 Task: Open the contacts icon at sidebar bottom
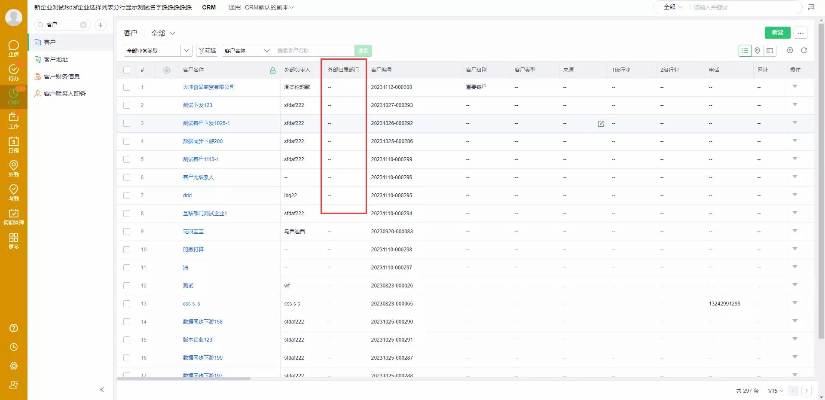pyautogui.click(x=14, y=385)
